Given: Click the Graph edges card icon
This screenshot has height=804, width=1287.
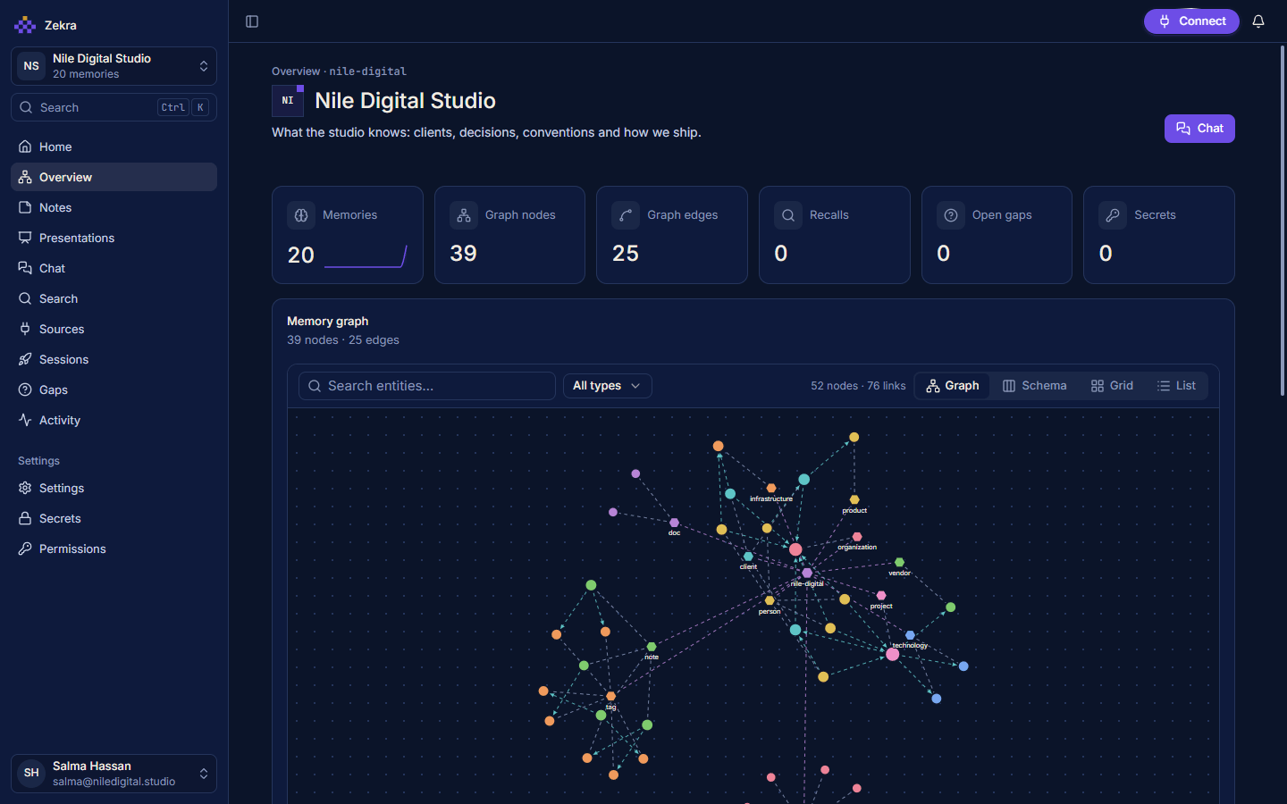Looking at the screenshot, I should (x=626, y=215).
